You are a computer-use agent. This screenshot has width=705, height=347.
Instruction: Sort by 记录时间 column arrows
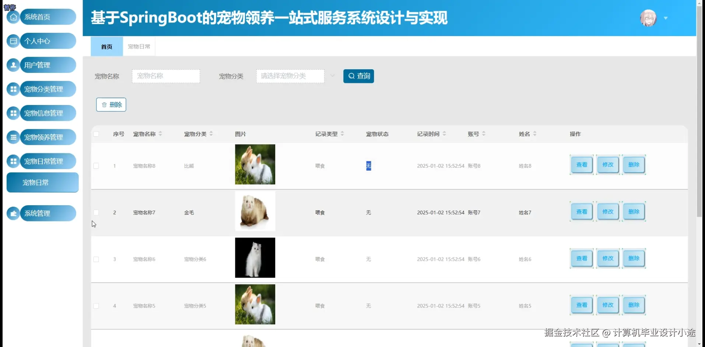click(444, 134)
